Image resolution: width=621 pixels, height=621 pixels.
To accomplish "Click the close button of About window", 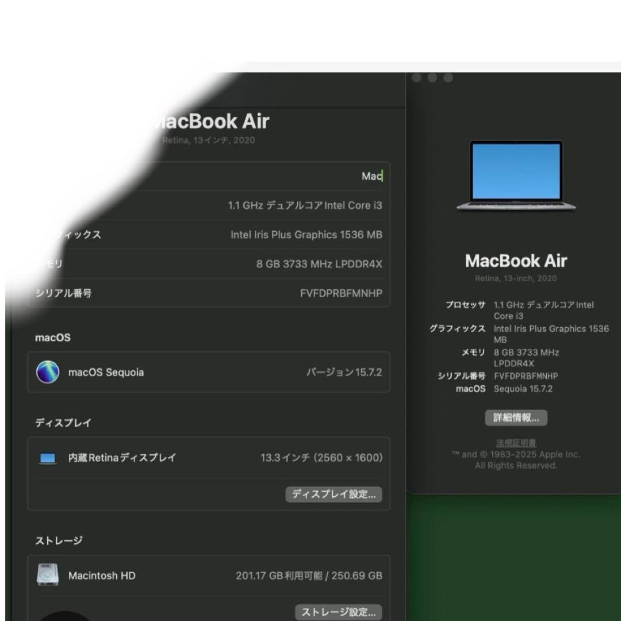I will [417, 78].
